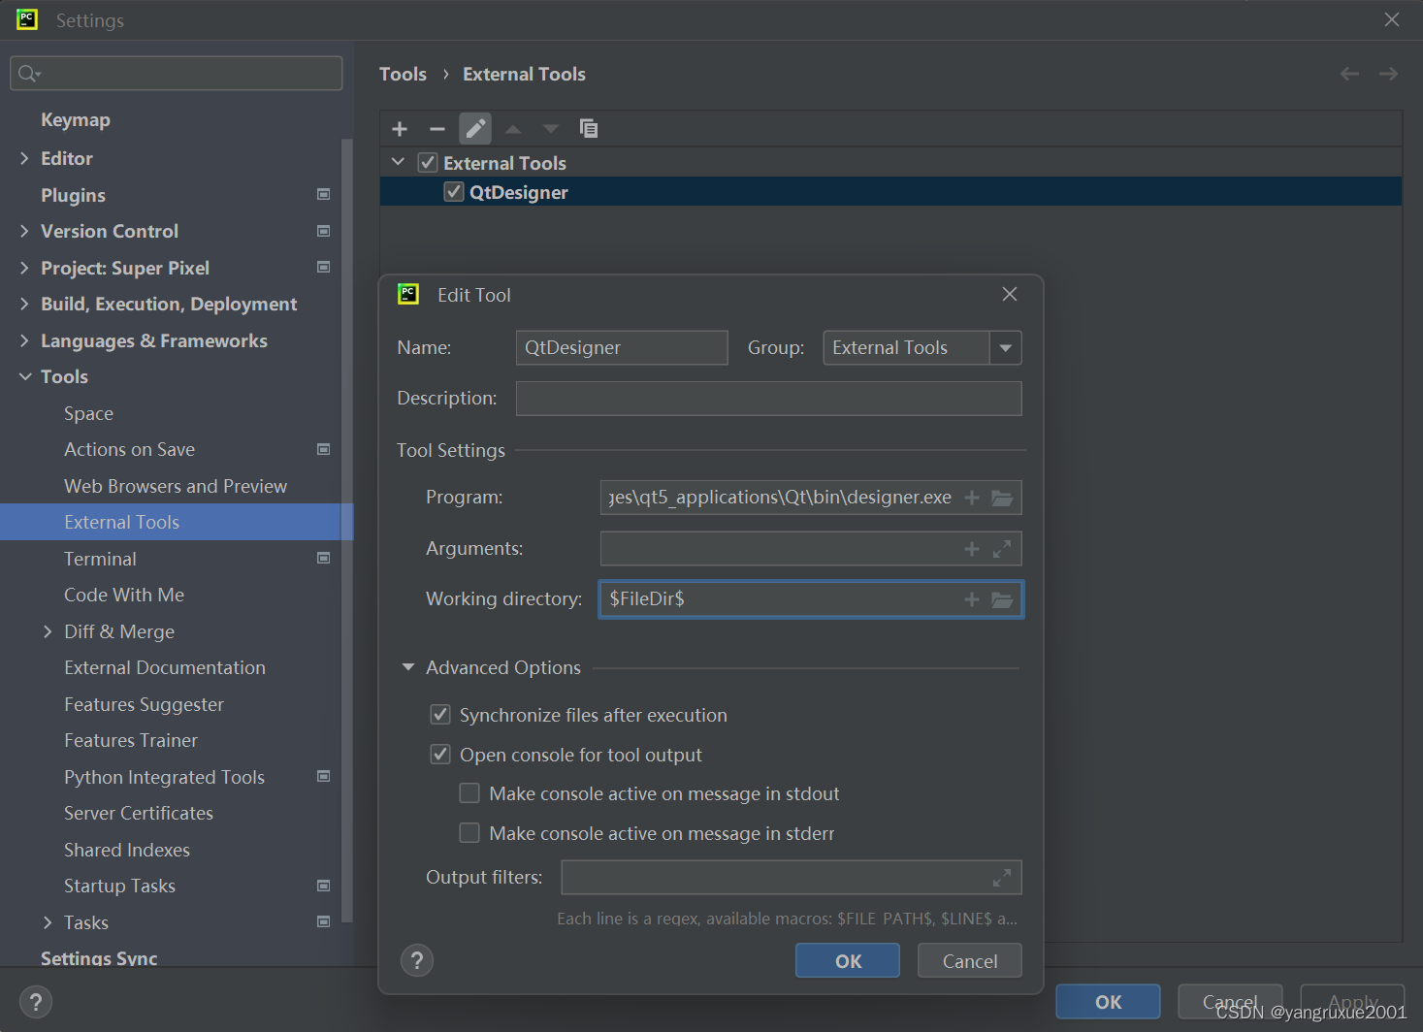Click the pencil Edit tool icon

[x=475, y=129]
